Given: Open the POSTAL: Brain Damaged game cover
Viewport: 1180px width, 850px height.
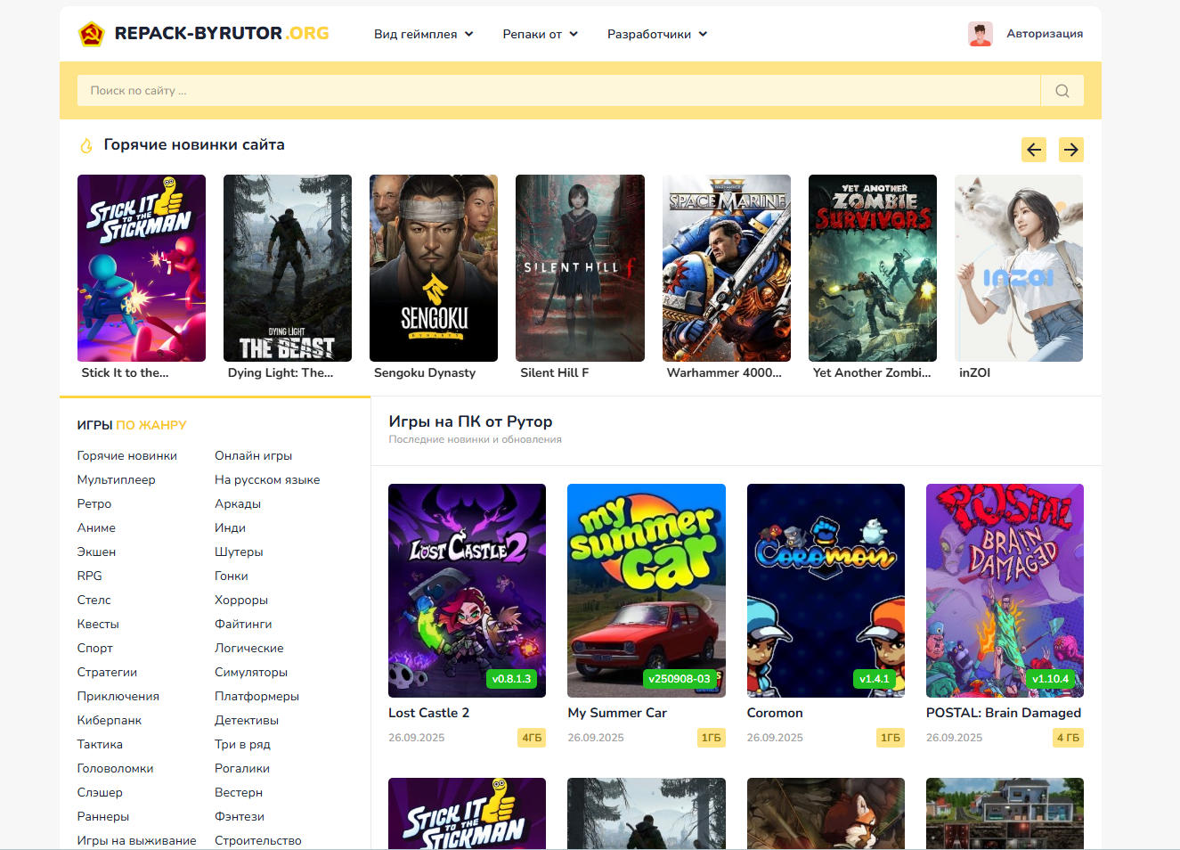Looking at the screenshot, I should coord(1005,591).
